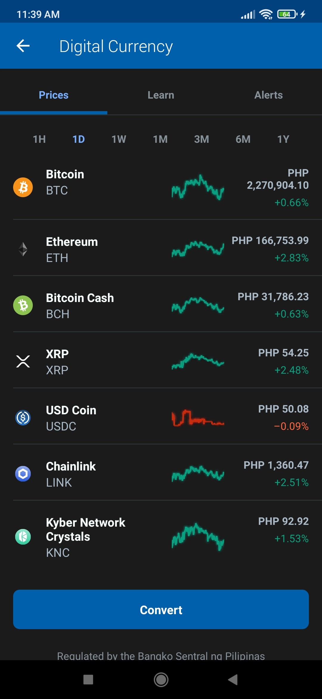The image size is (322, 699).
Task: Select the Kyber Network Crystals icon
Action: [x=23, y=537]
